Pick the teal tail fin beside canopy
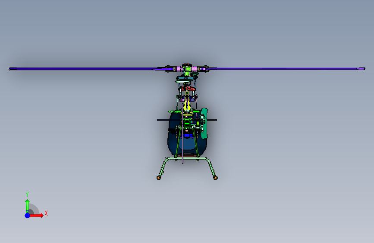Image resolution: width=374 pixels, height=243 pixels. click(x=204, y=123)
